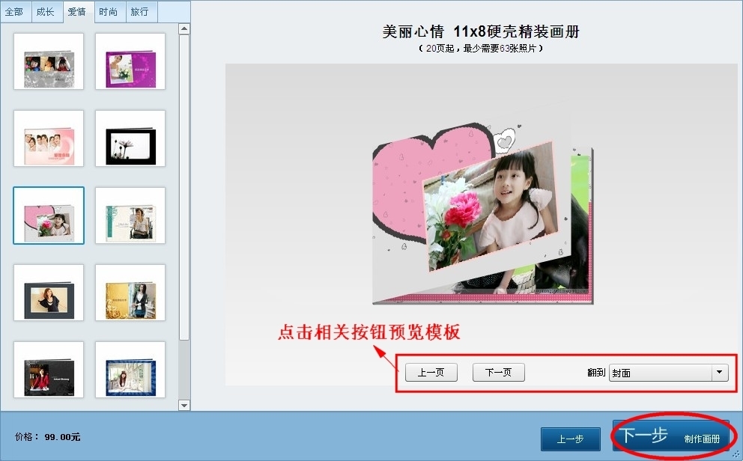Click the 下一页 next page button
The height and width of the screenshot is (461, 743).
498,373
